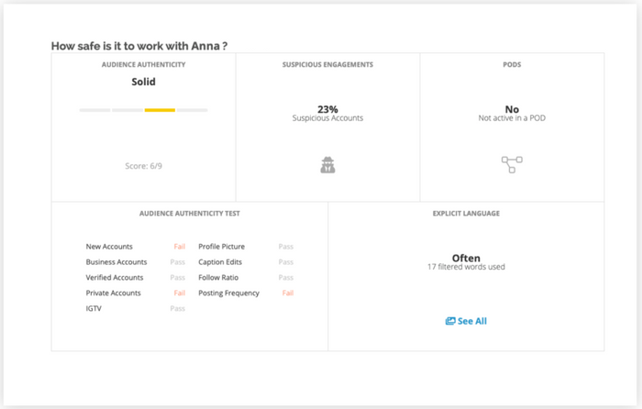Select the Verified Accounts test row

pos(115,278)
